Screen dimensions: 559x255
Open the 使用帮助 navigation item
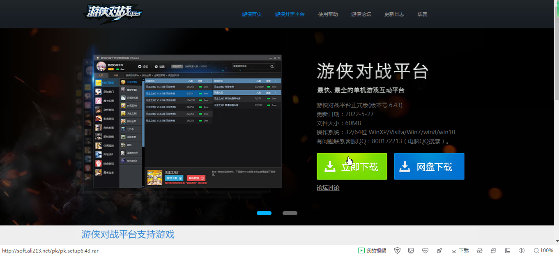tap(328, 14)
